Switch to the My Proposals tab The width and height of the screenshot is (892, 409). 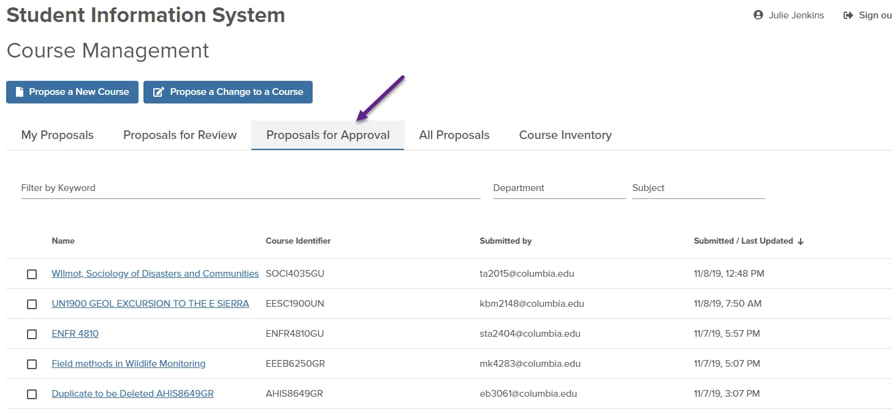(x=58, y=135)
